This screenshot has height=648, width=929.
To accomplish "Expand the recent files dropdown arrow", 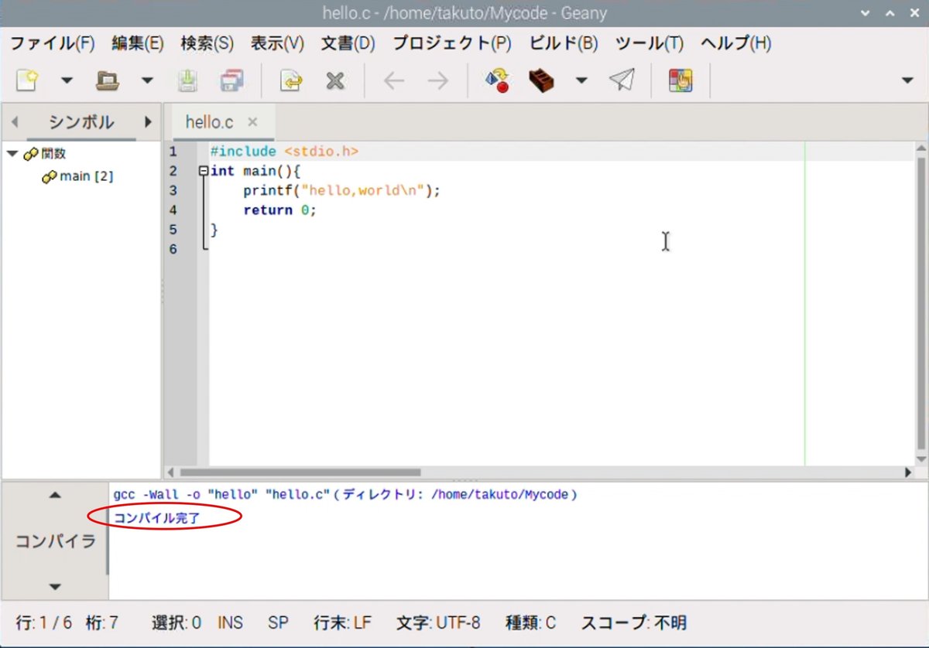I will pyautogui.click(x=146, y=81).
